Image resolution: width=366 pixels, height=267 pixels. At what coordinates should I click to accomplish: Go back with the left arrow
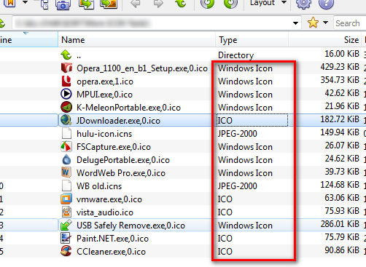coord(135,3)
